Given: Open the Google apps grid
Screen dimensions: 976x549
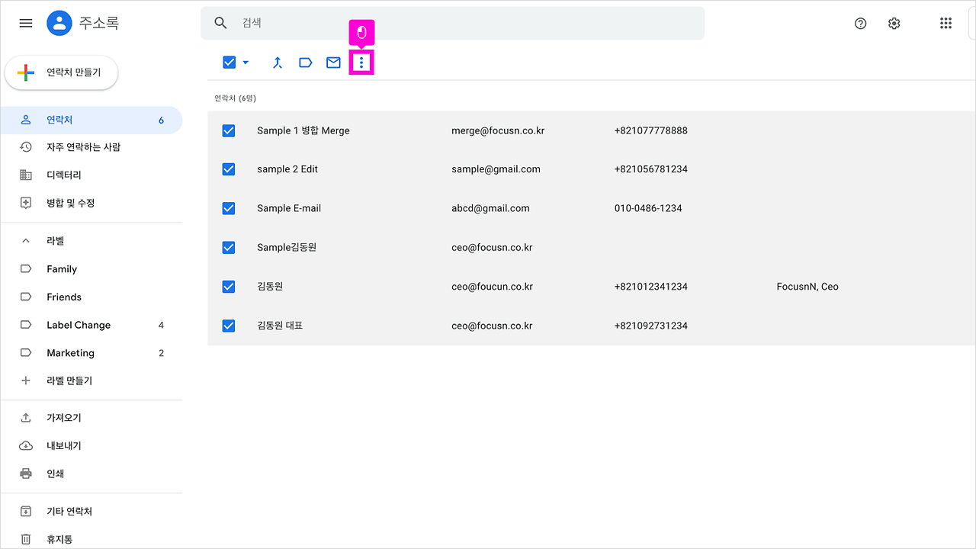Looking at the screenshot, I should 946,24.
